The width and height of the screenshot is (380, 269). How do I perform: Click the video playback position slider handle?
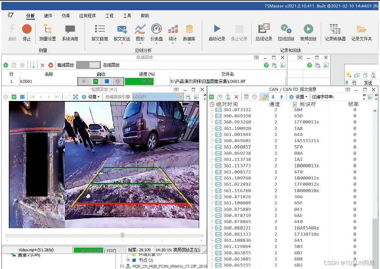click(x=123, y=235)
